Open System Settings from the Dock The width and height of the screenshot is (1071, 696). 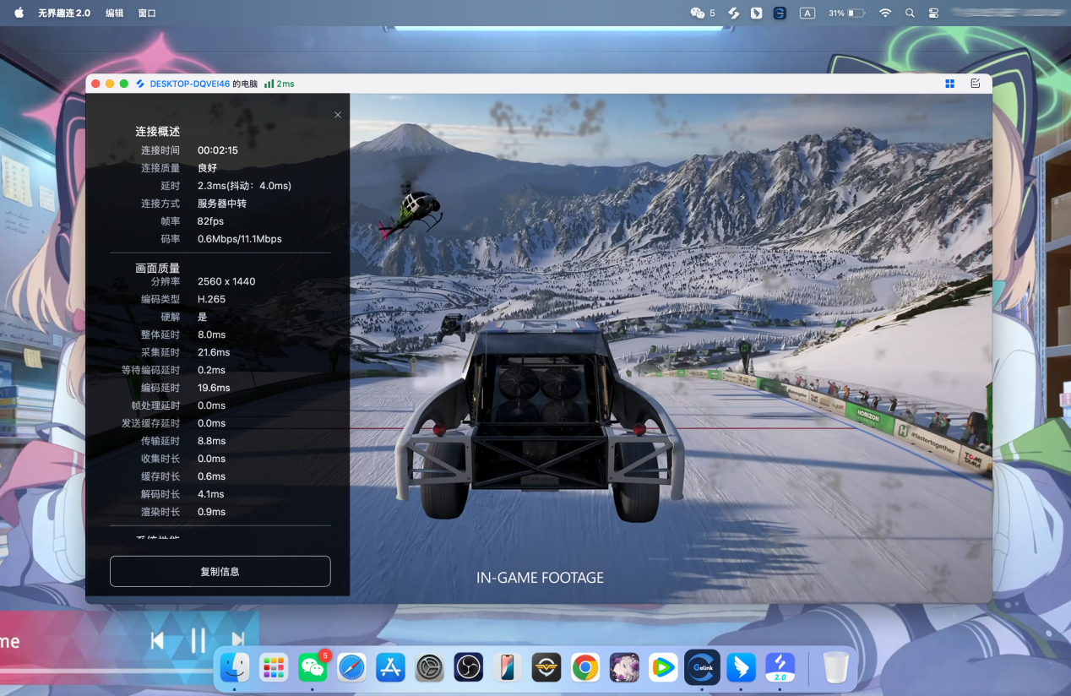click(429, 667)
